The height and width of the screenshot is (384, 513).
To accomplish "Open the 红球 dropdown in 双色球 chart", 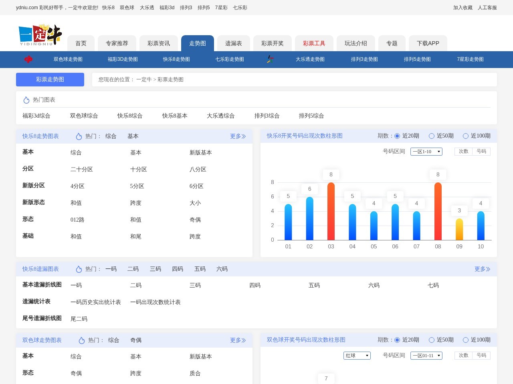I will pos(357,355).
